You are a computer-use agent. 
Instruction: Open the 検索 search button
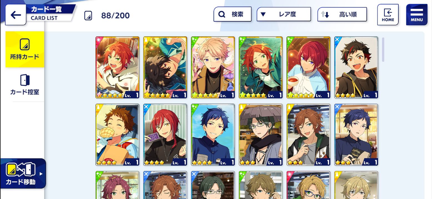tap(232, 14)
